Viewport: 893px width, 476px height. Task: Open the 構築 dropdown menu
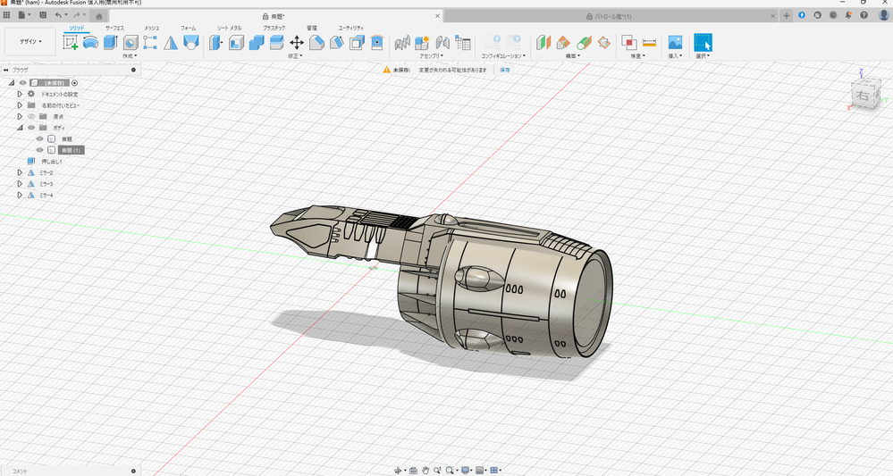click(x=572, y=56)
